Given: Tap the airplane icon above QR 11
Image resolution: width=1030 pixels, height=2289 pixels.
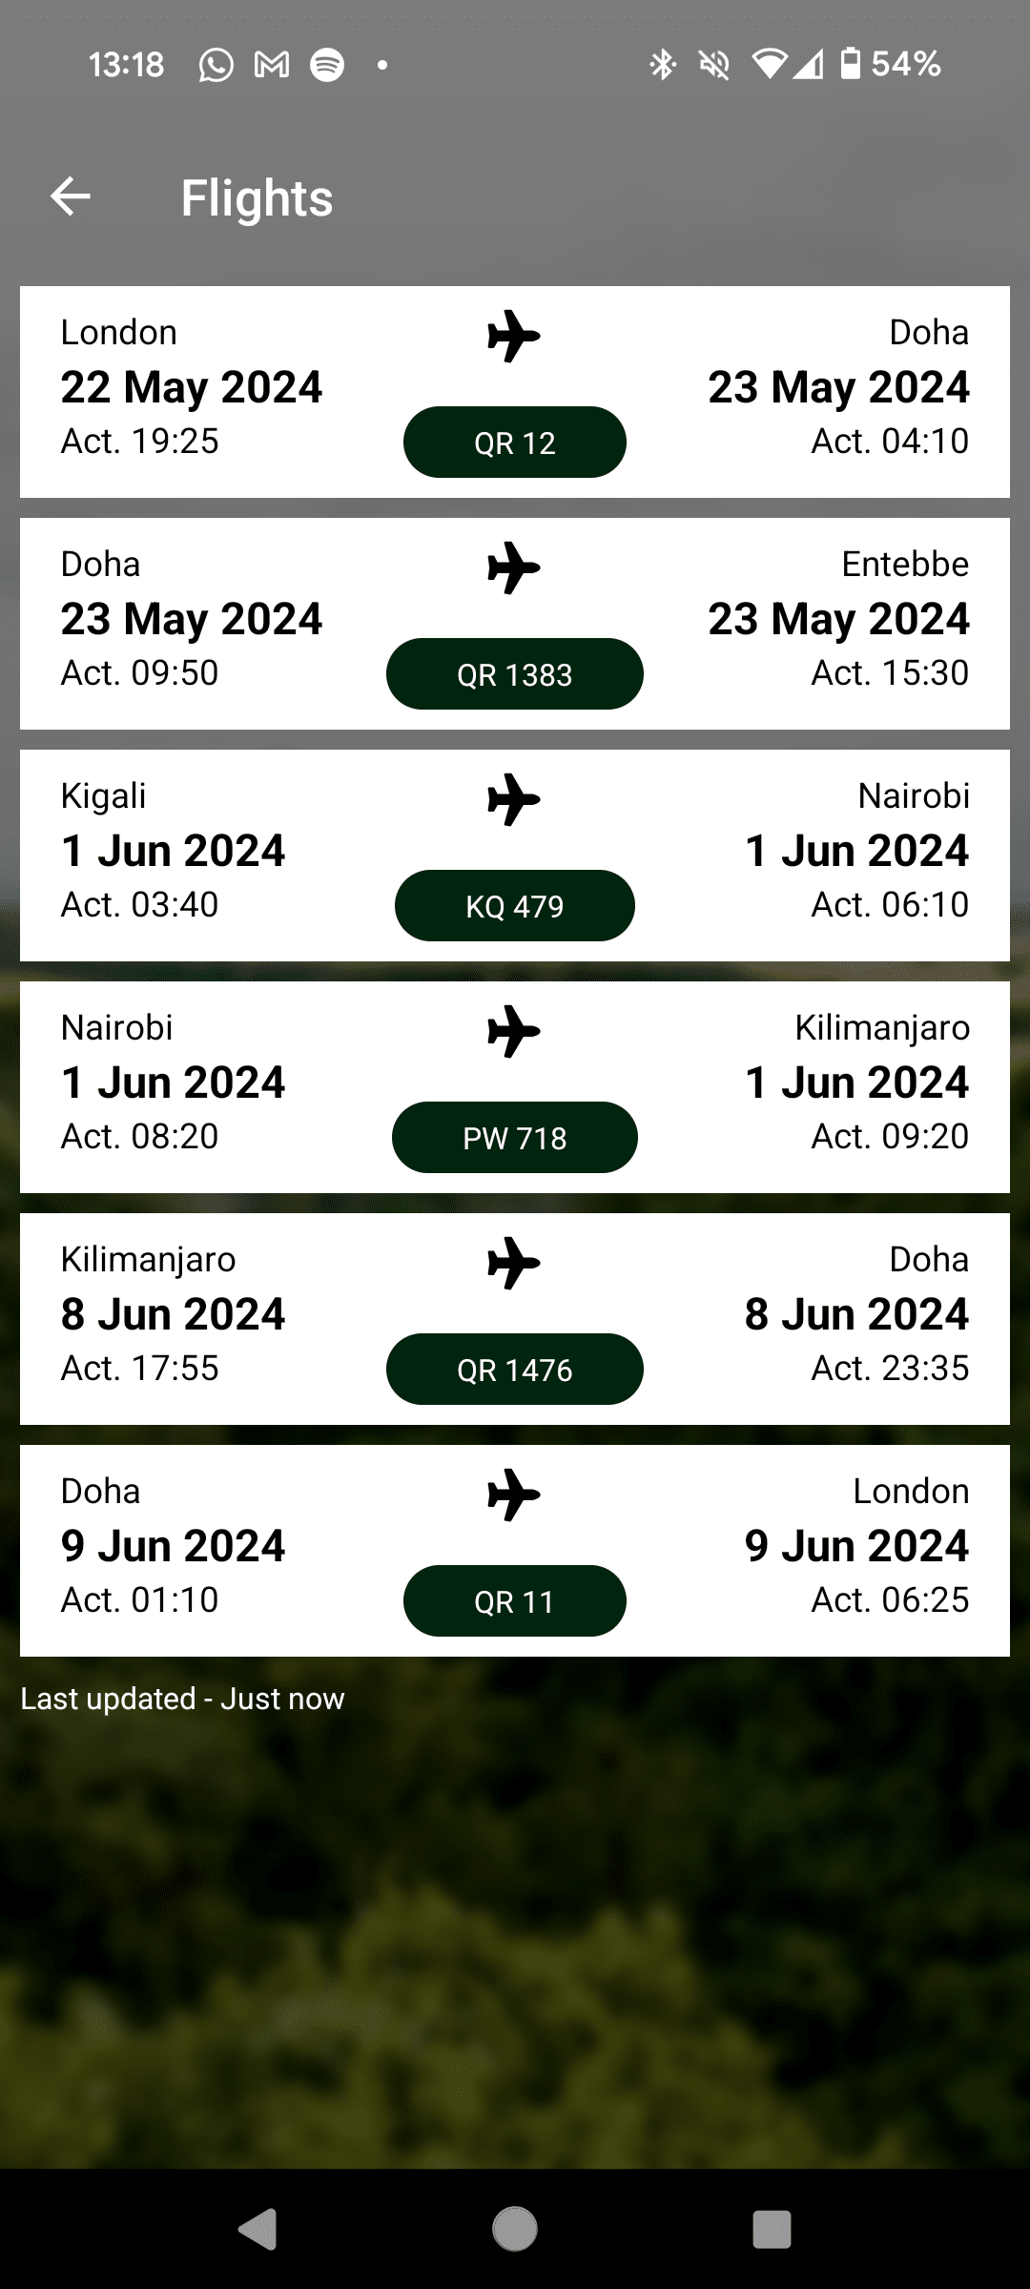Looking at the screenshot, I should (514, 1495).
